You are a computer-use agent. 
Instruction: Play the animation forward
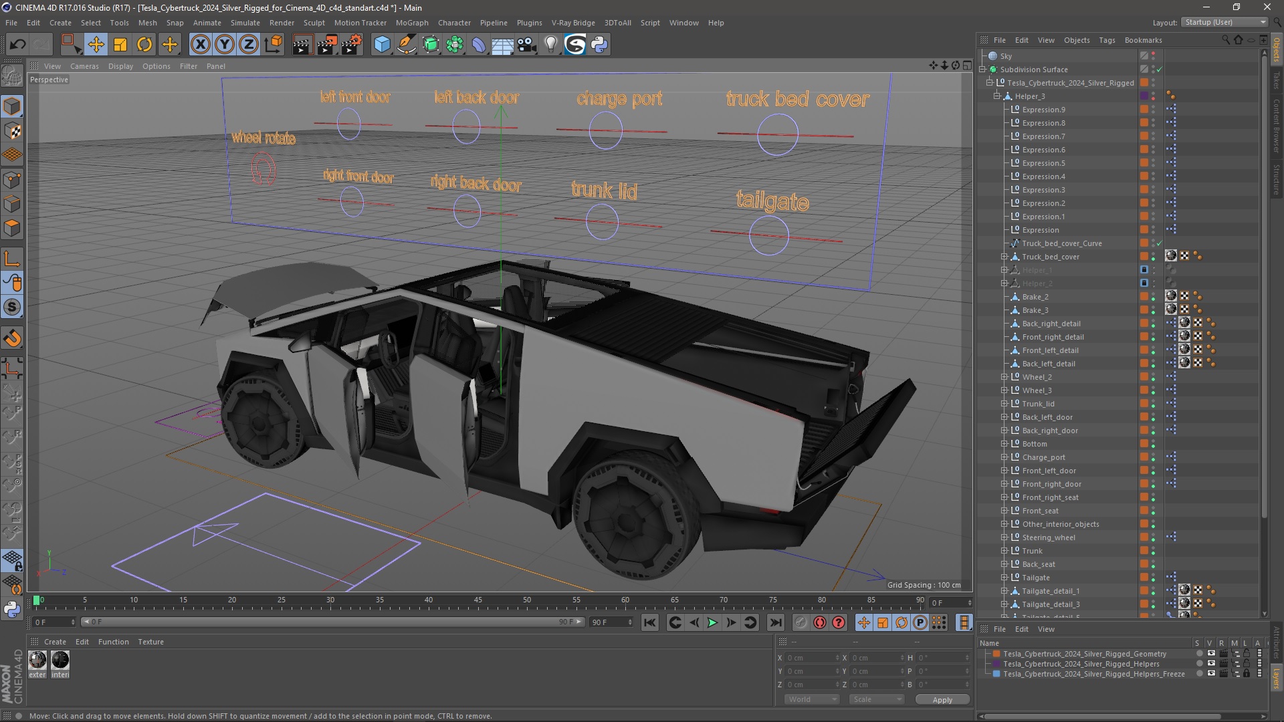click(712, 622)
